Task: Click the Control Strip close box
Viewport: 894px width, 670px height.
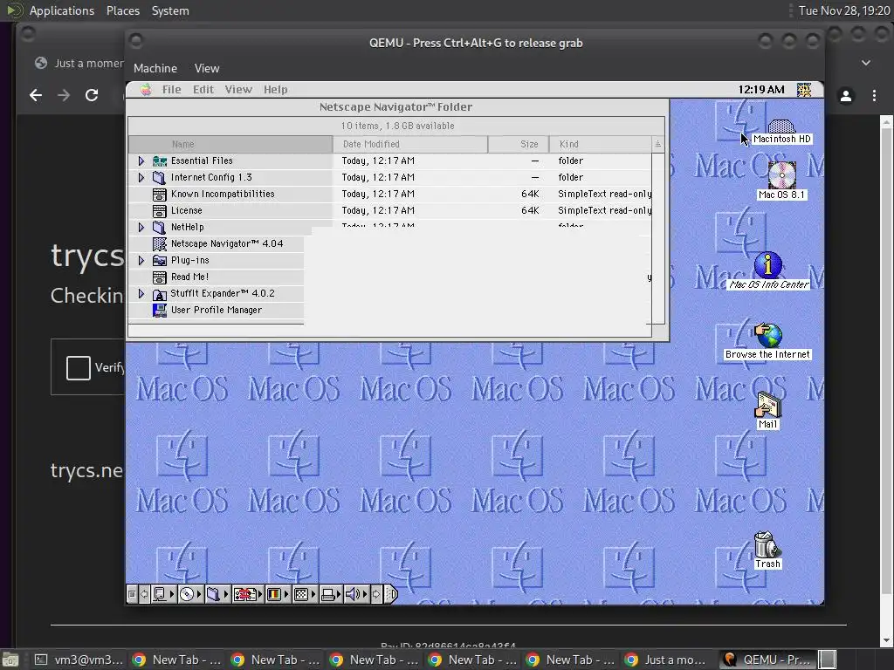Action: [132, 594]
